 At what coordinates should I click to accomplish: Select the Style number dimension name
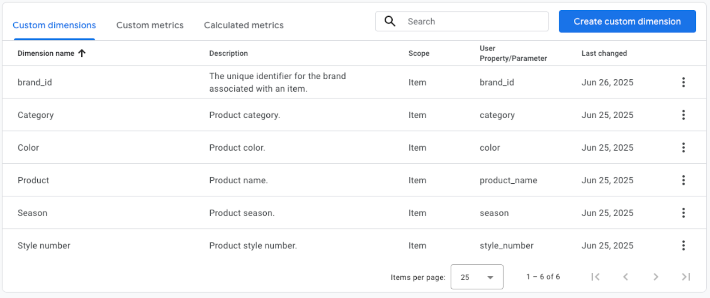click(44, 245)
